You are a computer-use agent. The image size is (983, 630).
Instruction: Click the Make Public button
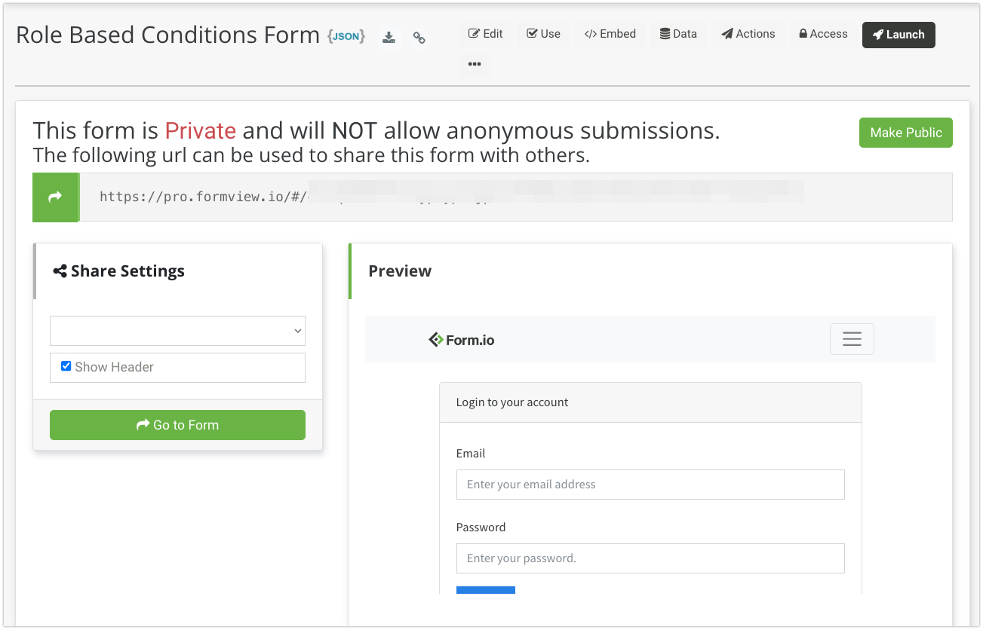click(x=905, y=133)
